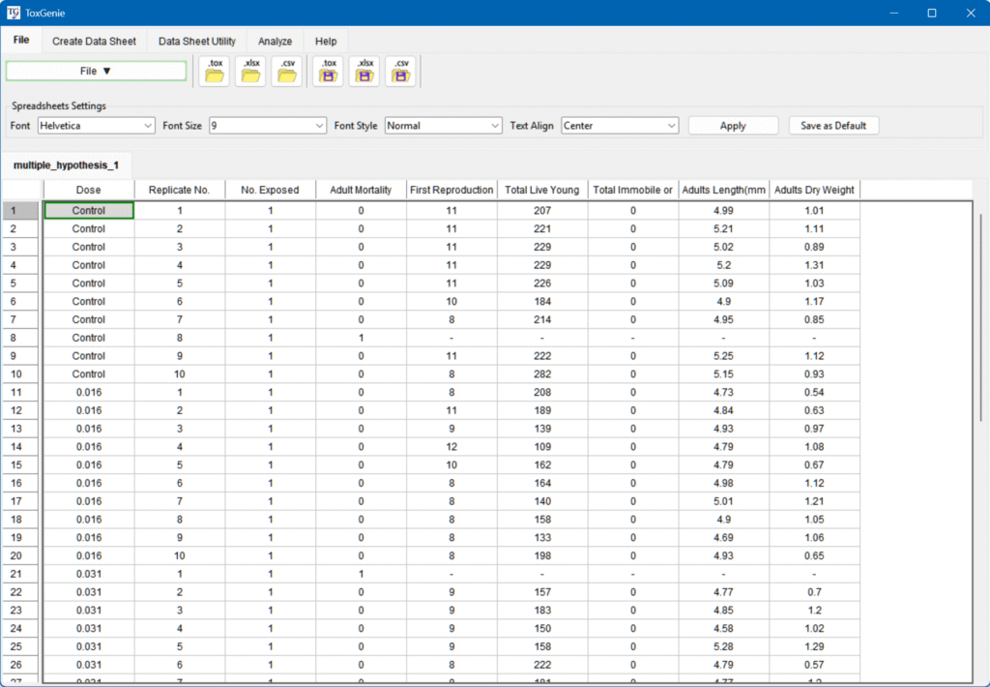Select the Total Live Young column header
This screenshot has width=990, height=687.
click(x=542, y=190)
